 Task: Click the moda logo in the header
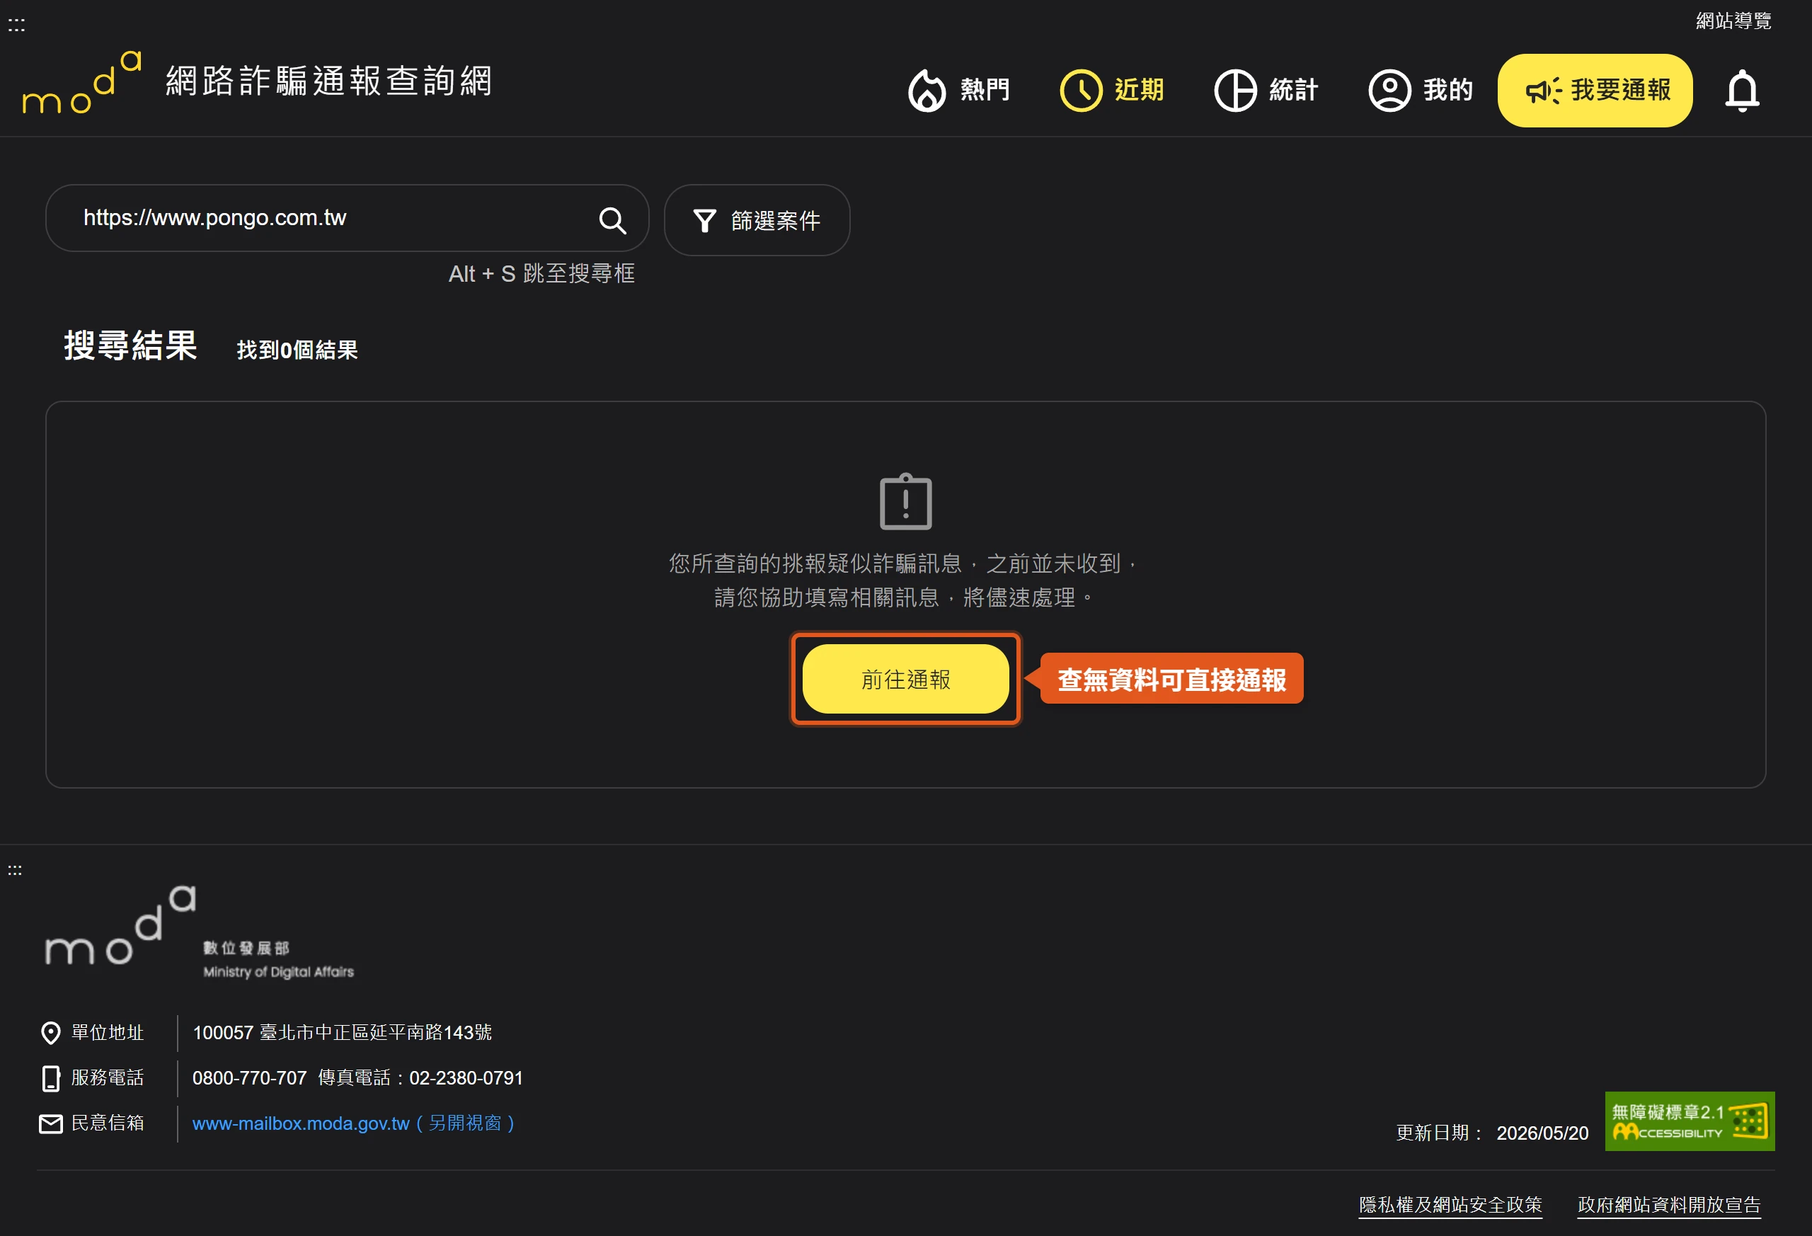(x=82, y=82)
